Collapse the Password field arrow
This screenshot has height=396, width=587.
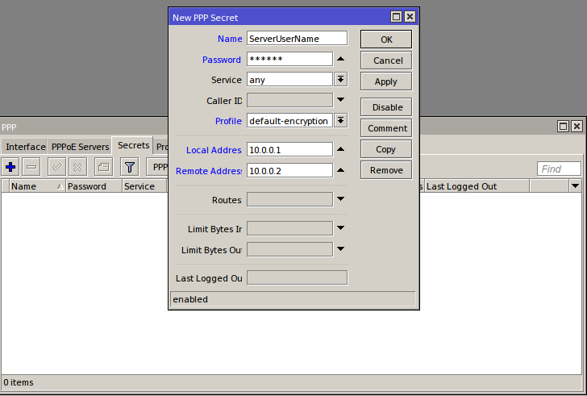click(340, 59)
